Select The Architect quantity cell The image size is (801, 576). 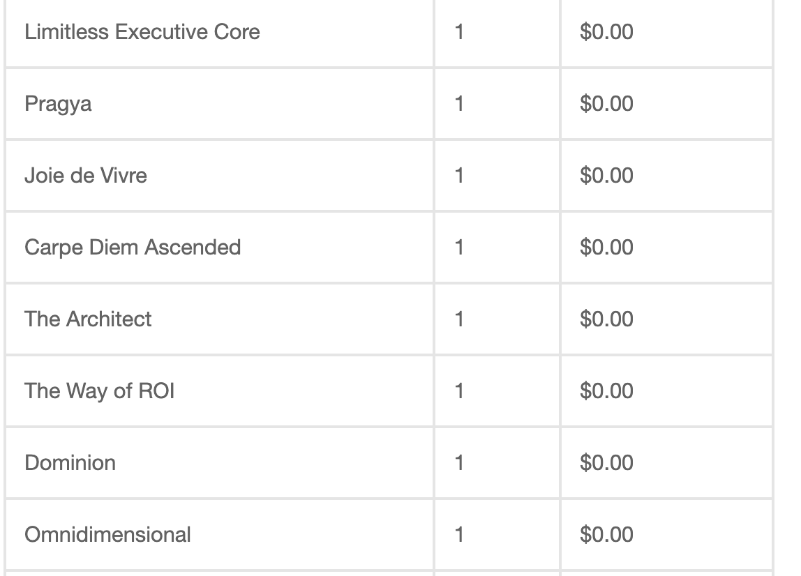(x=497, y=319)
